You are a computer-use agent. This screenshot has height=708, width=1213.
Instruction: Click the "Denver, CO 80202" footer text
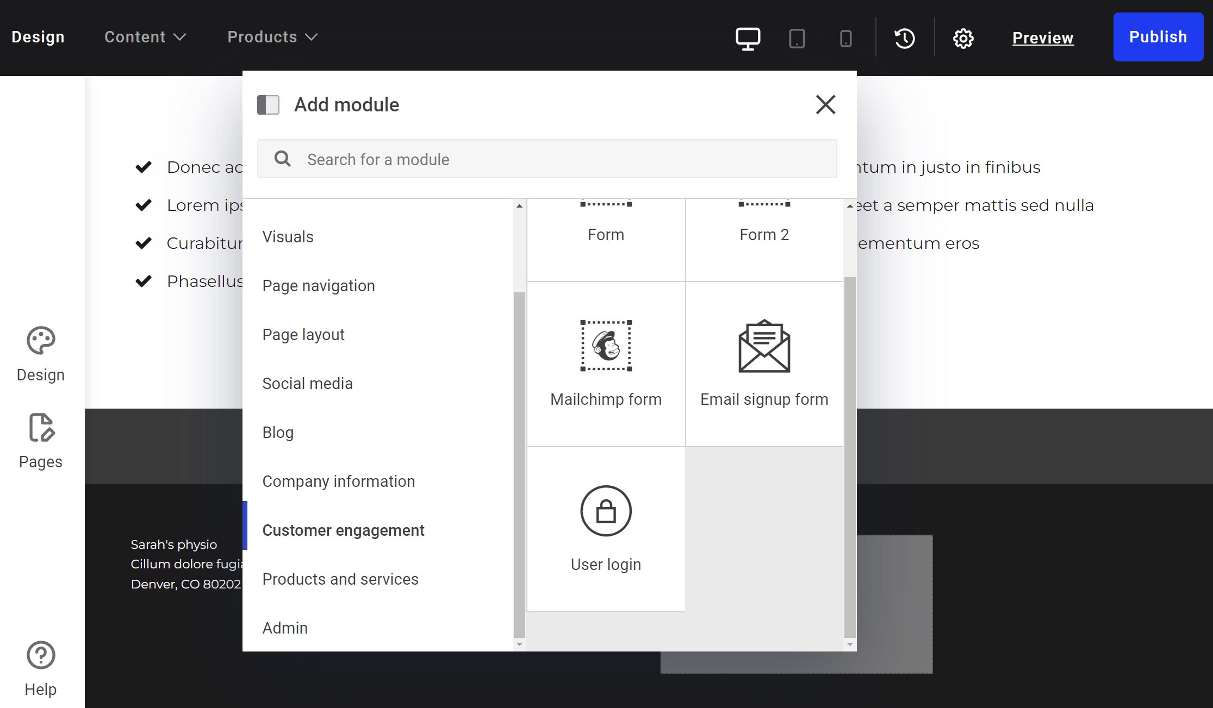click(x=186, y=584)
